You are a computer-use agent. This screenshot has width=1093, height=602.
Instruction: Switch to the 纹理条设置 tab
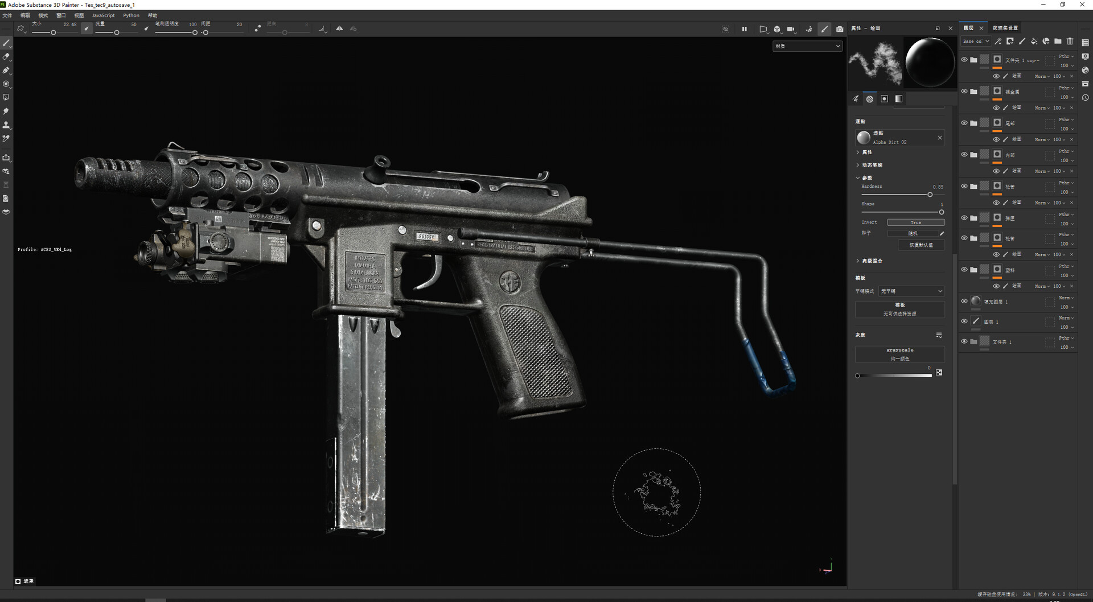[1005, 27]
